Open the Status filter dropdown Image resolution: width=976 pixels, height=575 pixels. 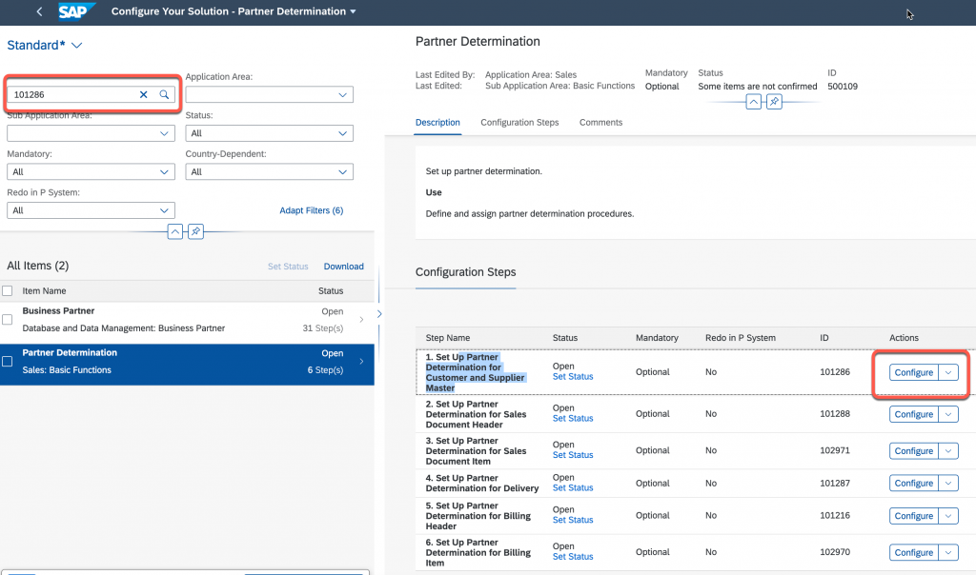coord(342,133)
